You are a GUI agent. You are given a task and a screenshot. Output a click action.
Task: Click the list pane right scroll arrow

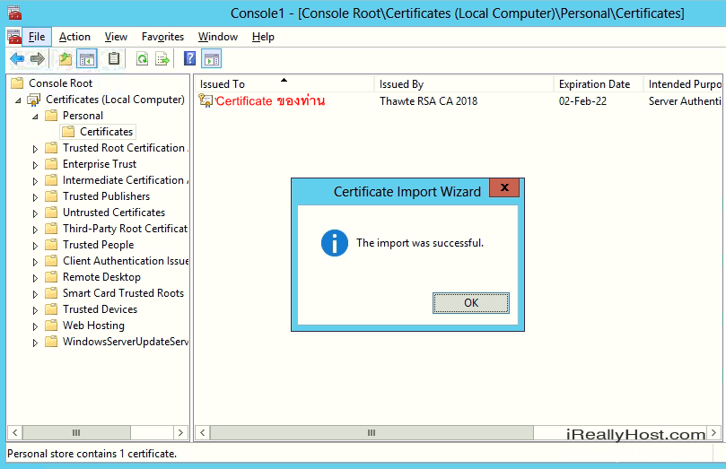[713, 432]
